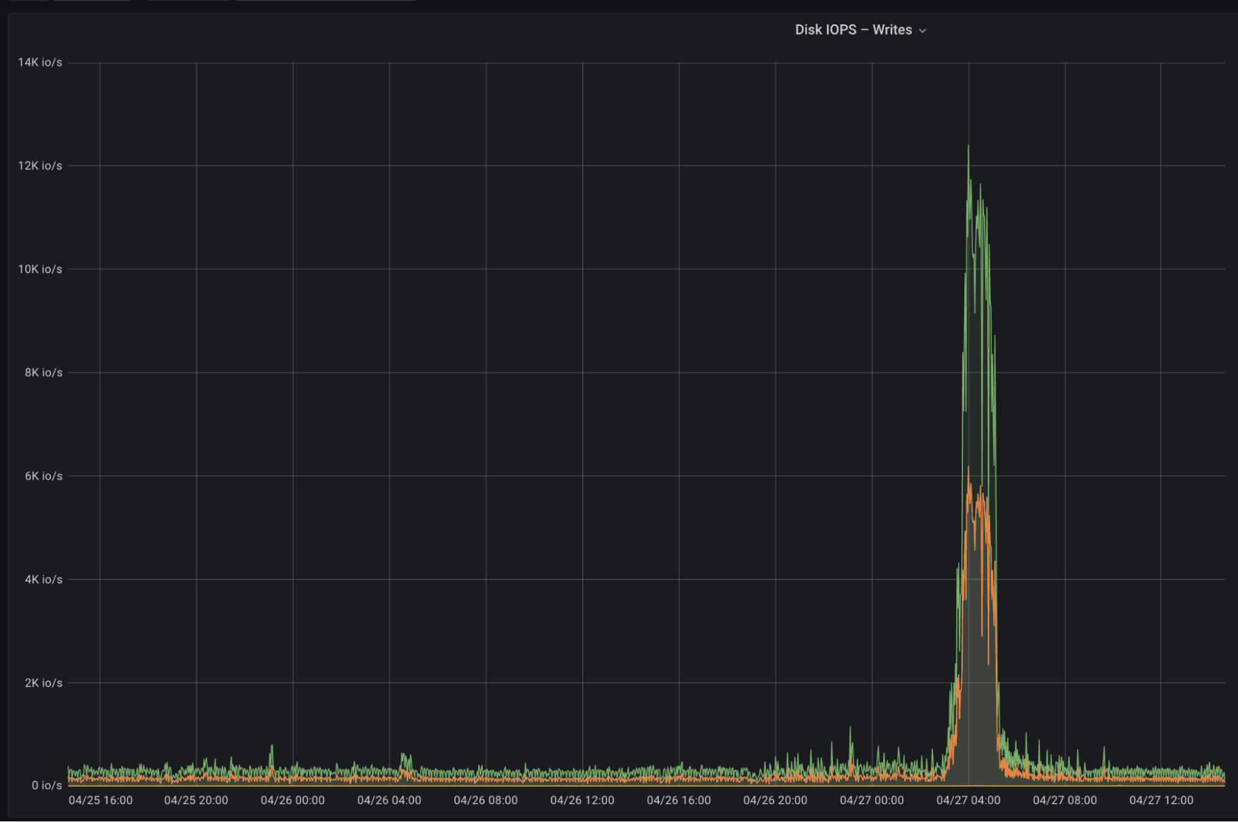Click the 0 io/s y-axis label
The height and width of the screenshot is (822, 1238).
pos(46,785)
